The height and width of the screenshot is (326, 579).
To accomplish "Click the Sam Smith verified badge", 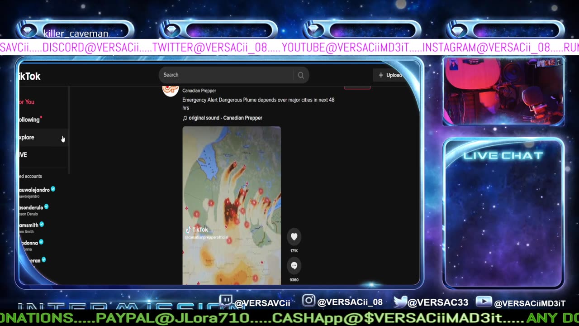I will point(42,224).
